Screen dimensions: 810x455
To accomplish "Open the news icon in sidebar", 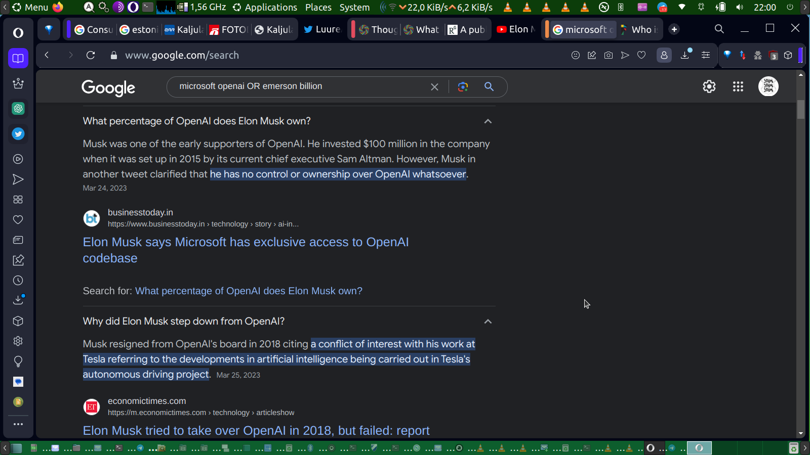I will pos(18,240).
